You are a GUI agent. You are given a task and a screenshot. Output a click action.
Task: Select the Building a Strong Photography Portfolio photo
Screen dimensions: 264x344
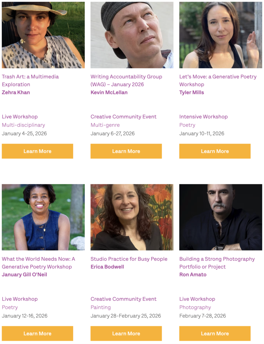pos(220,217)
